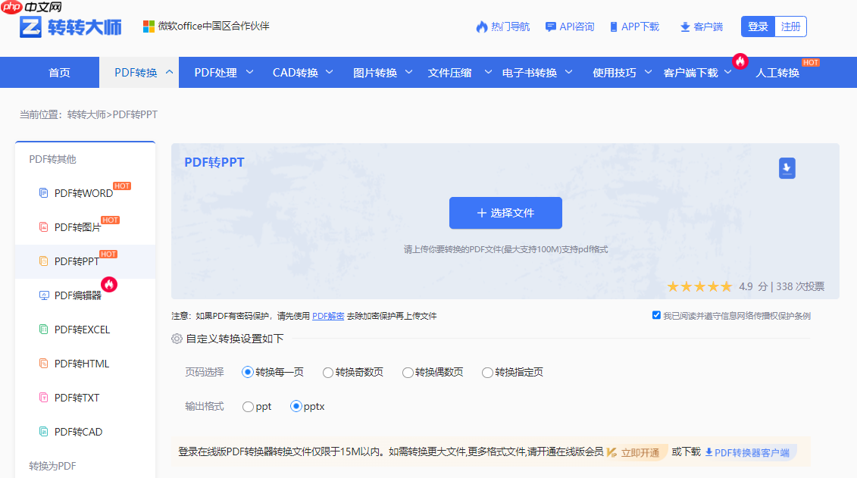The height and width of the screenshot is (478, 857).
Task: Click the gear icon beside 自定义转换设置
Action: tap(176, 340)
